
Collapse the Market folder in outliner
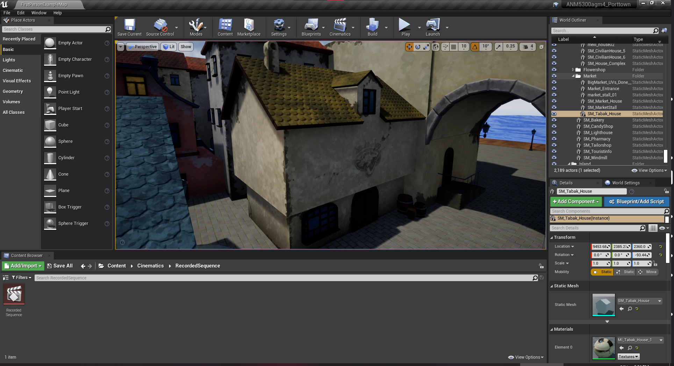tap(573, 76)
